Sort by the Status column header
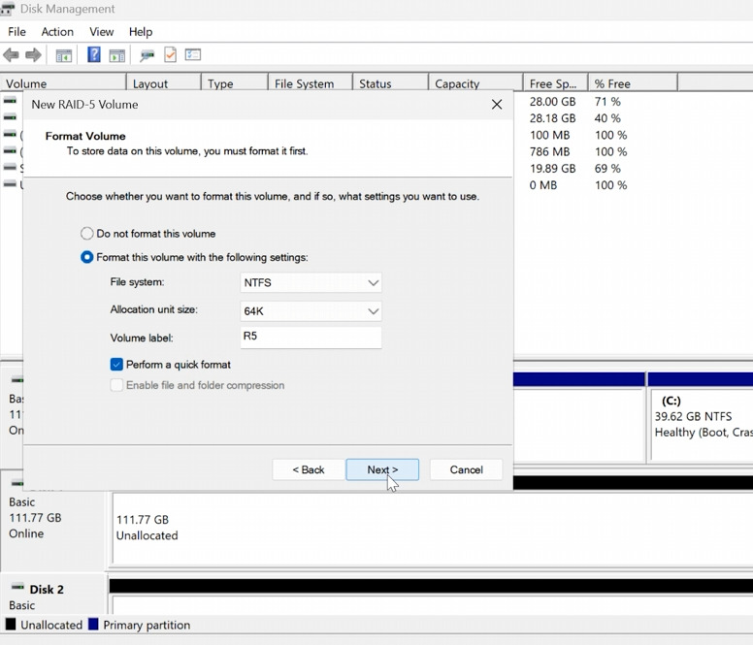753x645 pixels. click(x=390, y=83)
